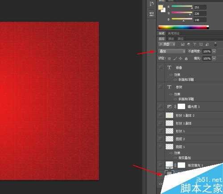
Task: Click thumbnail of 形状 1 副本 2 layer
Action: click(169, 115)
